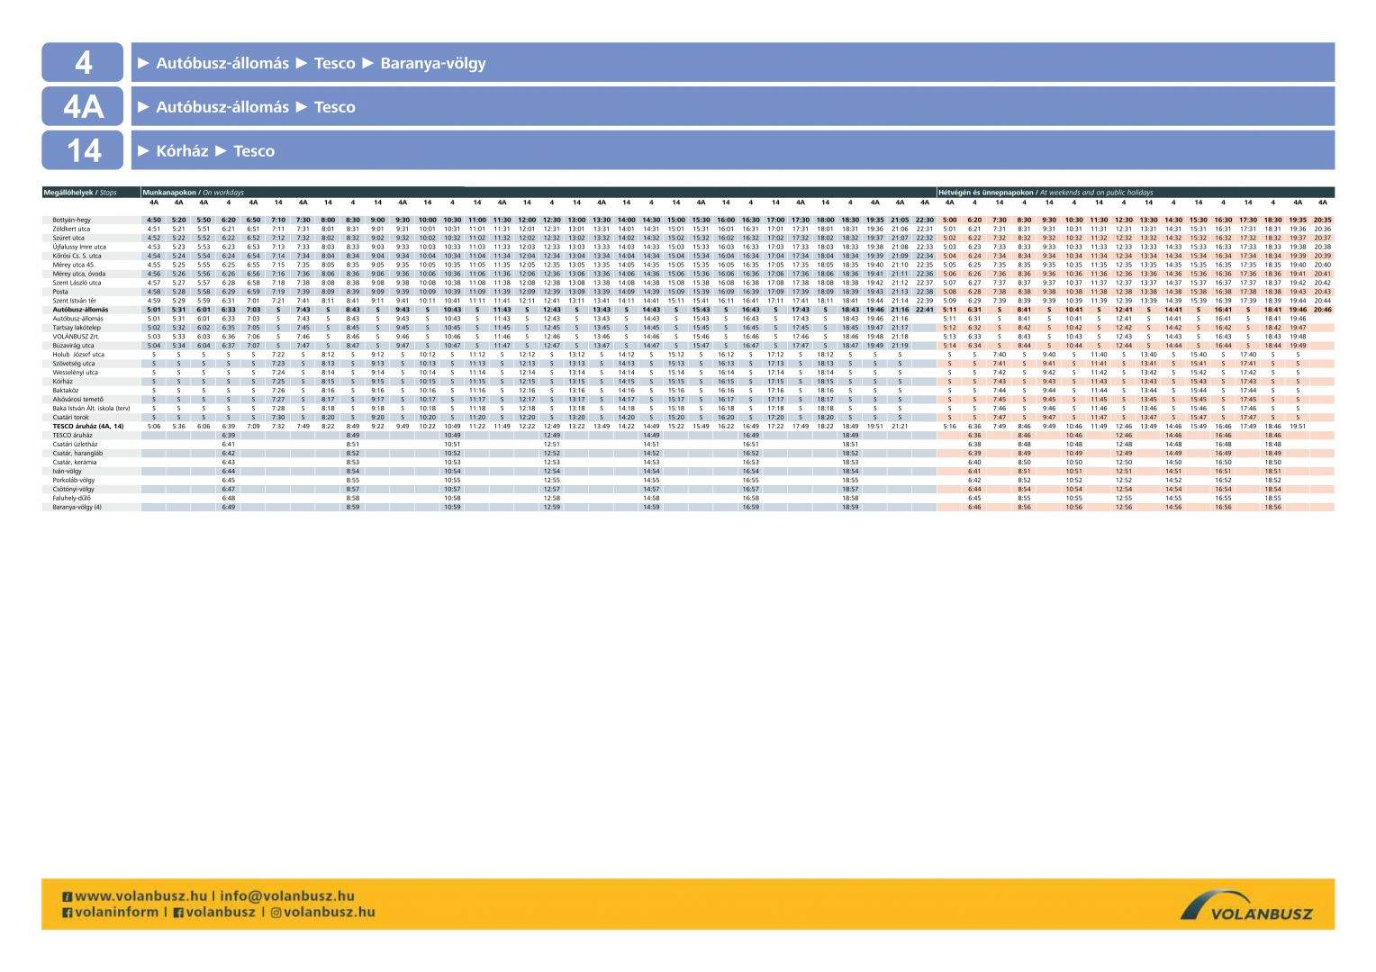The image size is (1376, 972).
Task: Select the Csötönyi-völgy stop name
Action: tap(73, 490)
